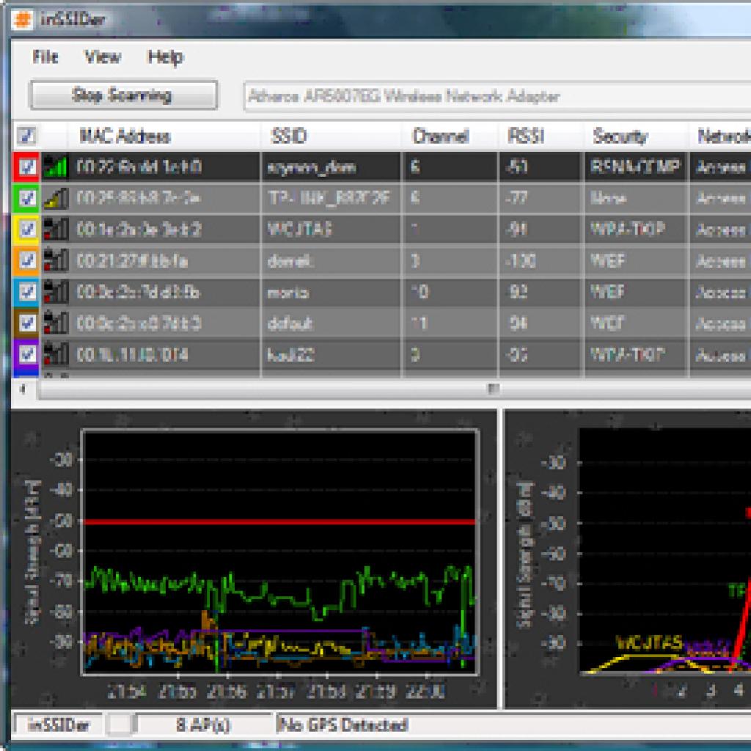Sort by the SSID column header

(x=331, y=136)
